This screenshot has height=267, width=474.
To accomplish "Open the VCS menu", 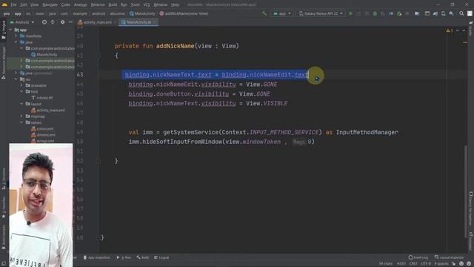I will click(147, 4).
